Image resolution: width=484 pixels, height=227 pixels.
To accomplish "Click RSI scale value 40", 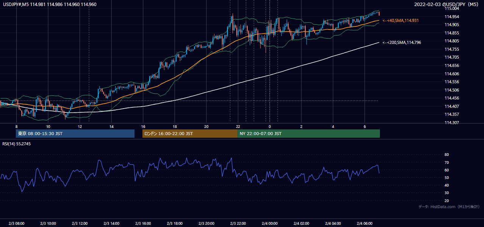I will coord(447,185).
